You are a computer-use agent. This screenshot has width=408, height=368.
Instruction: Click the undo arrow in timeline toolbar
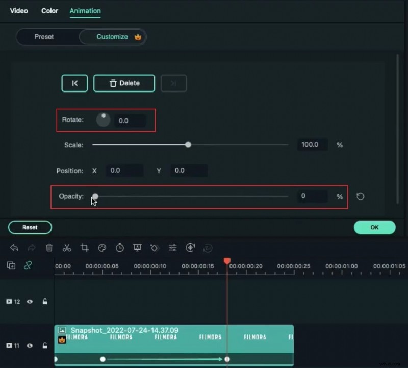(14, 248)
